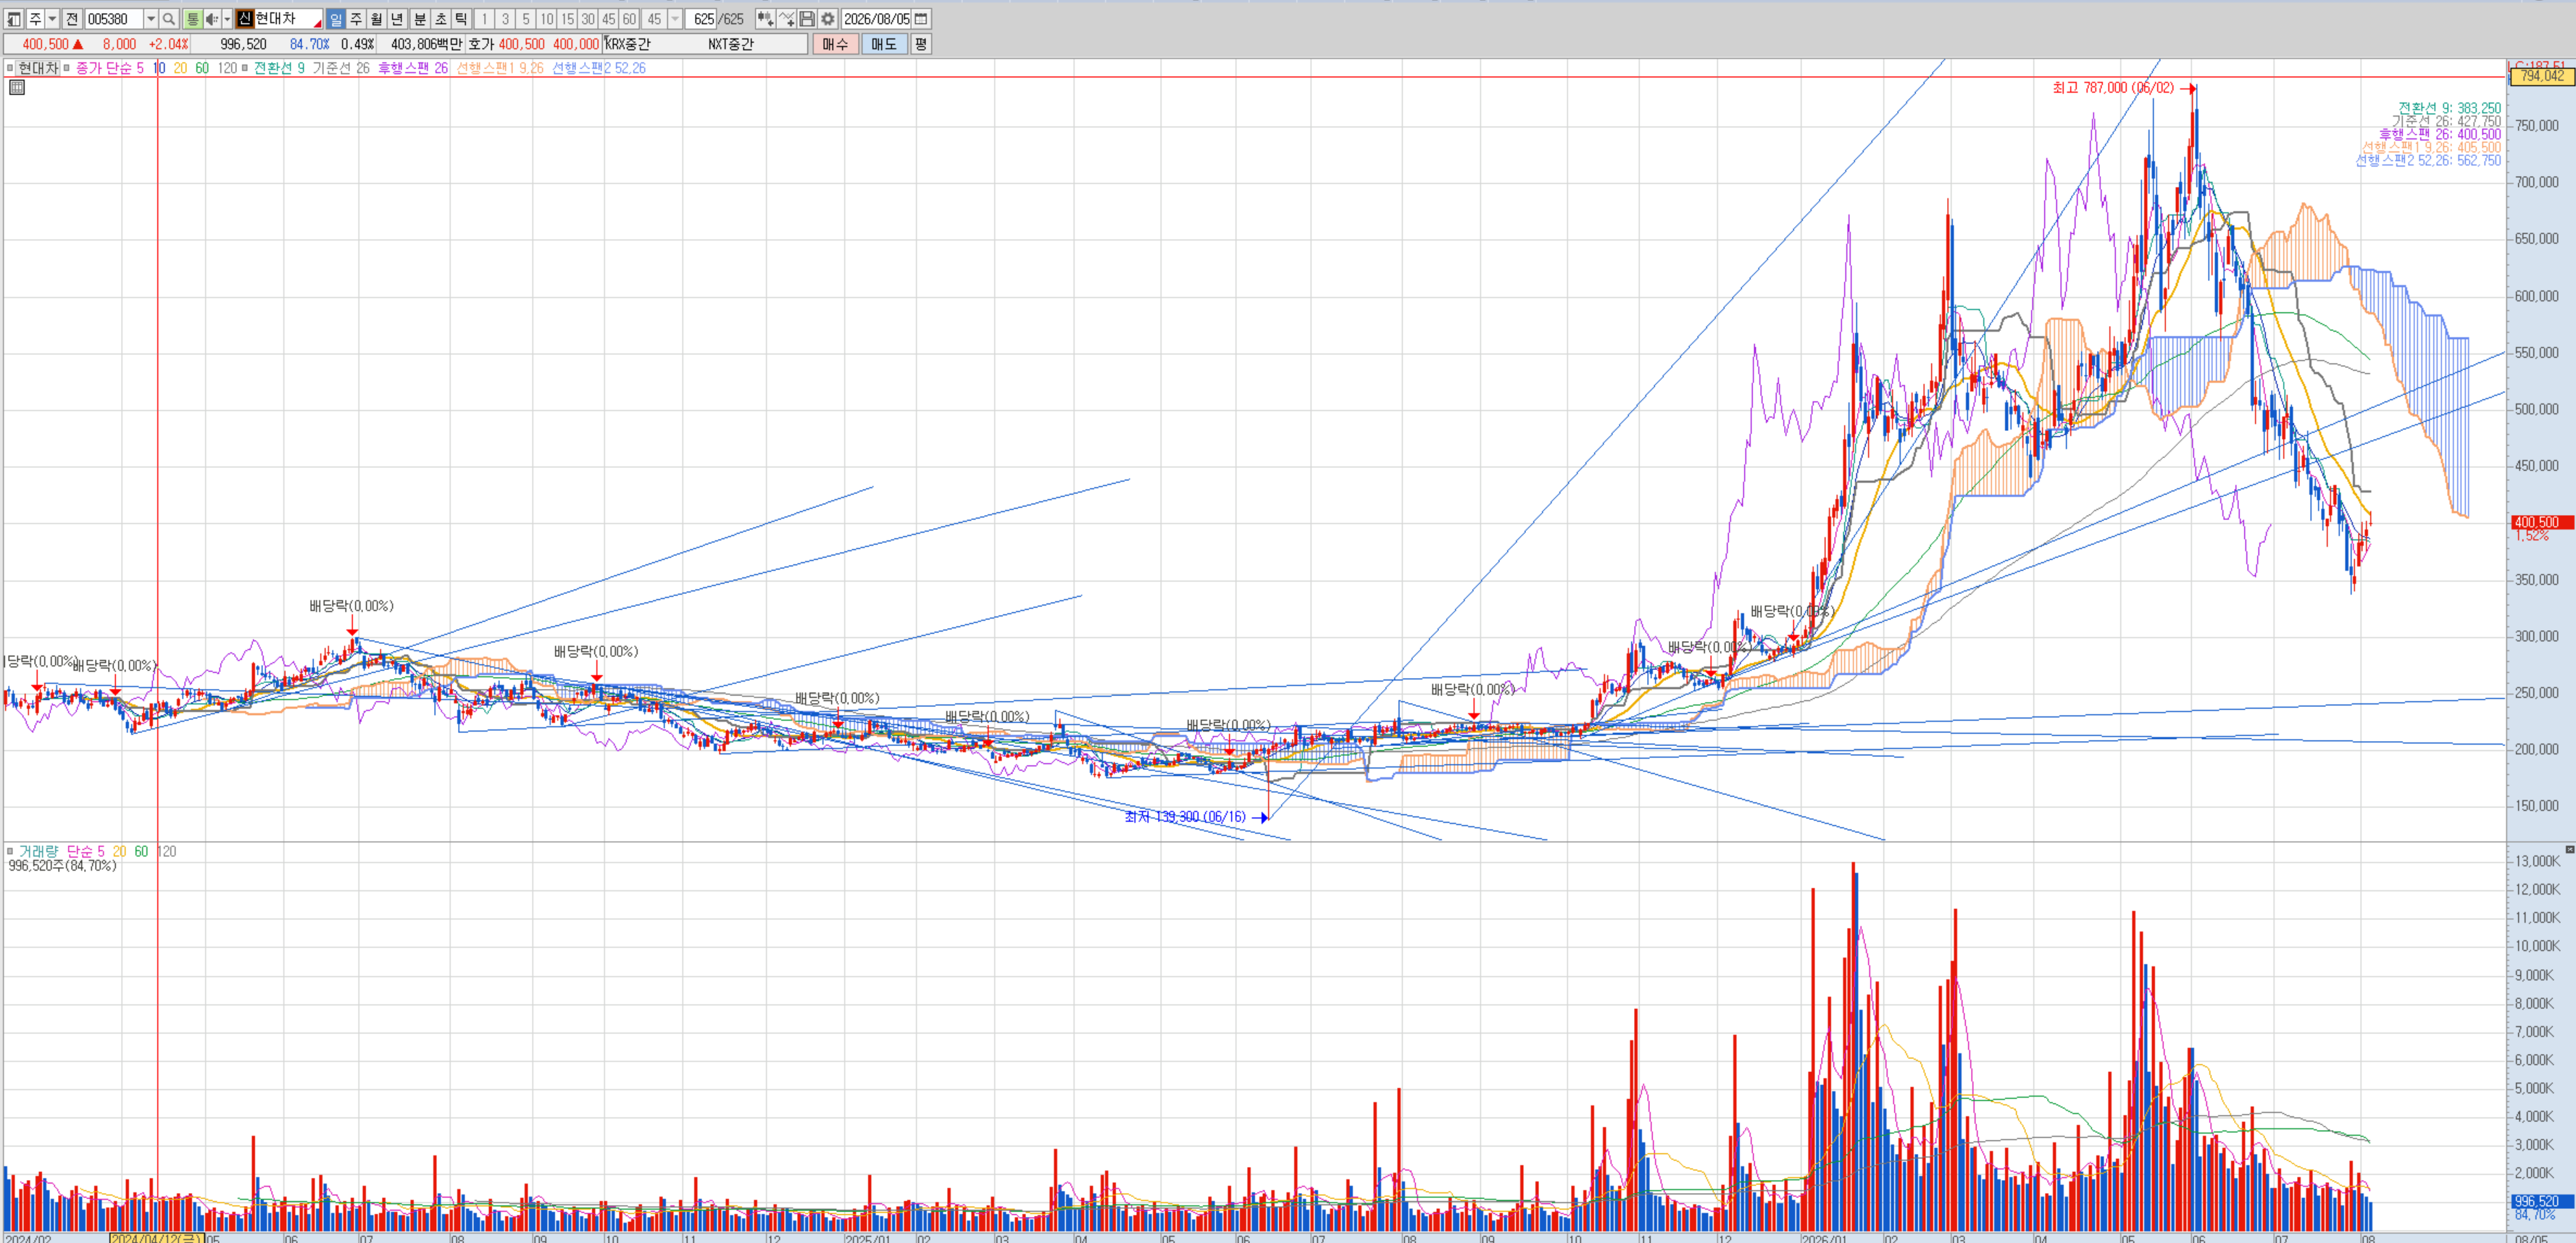Image resolution: width=2576 pixels, height=1243 pixels.
Task: Toggle the green 통 button
Action: tap(193, 19)
